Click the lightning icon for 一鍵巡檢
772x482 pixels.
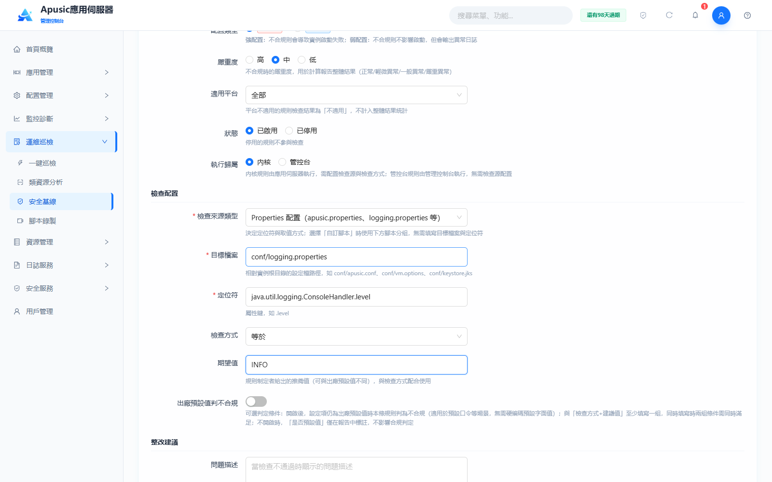[20, 163]
